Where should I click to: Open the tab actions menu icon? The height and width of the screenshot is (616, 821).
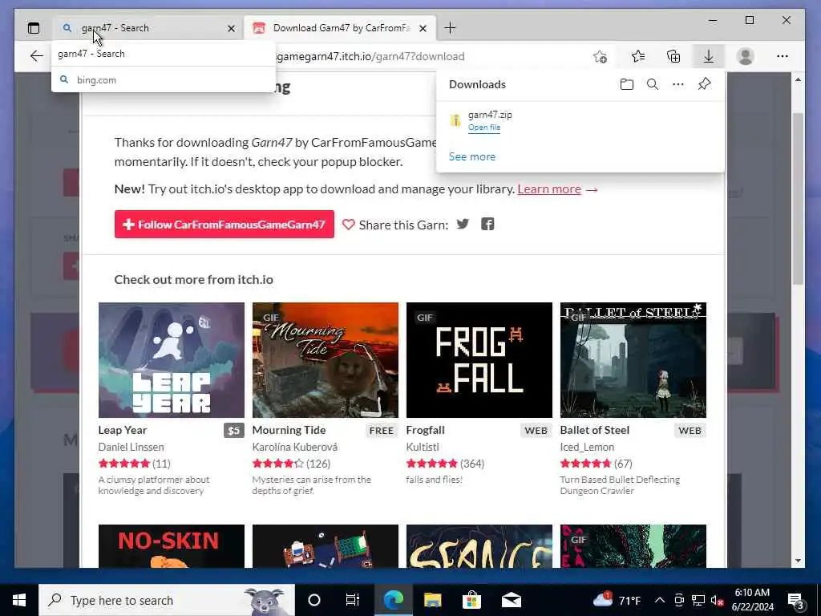[x=34, y=28]
